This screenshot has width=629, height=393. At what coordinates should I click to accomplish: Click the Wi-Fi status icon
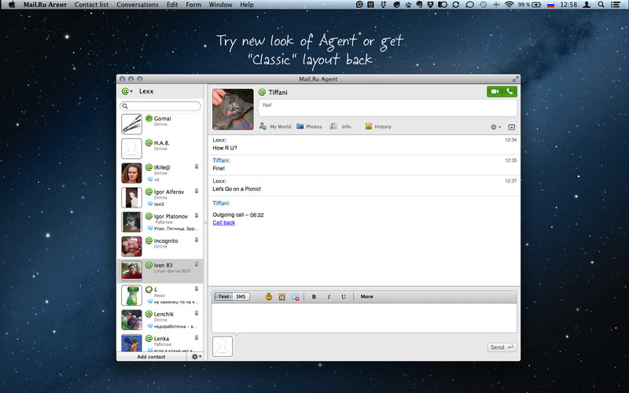click(509, 5)
